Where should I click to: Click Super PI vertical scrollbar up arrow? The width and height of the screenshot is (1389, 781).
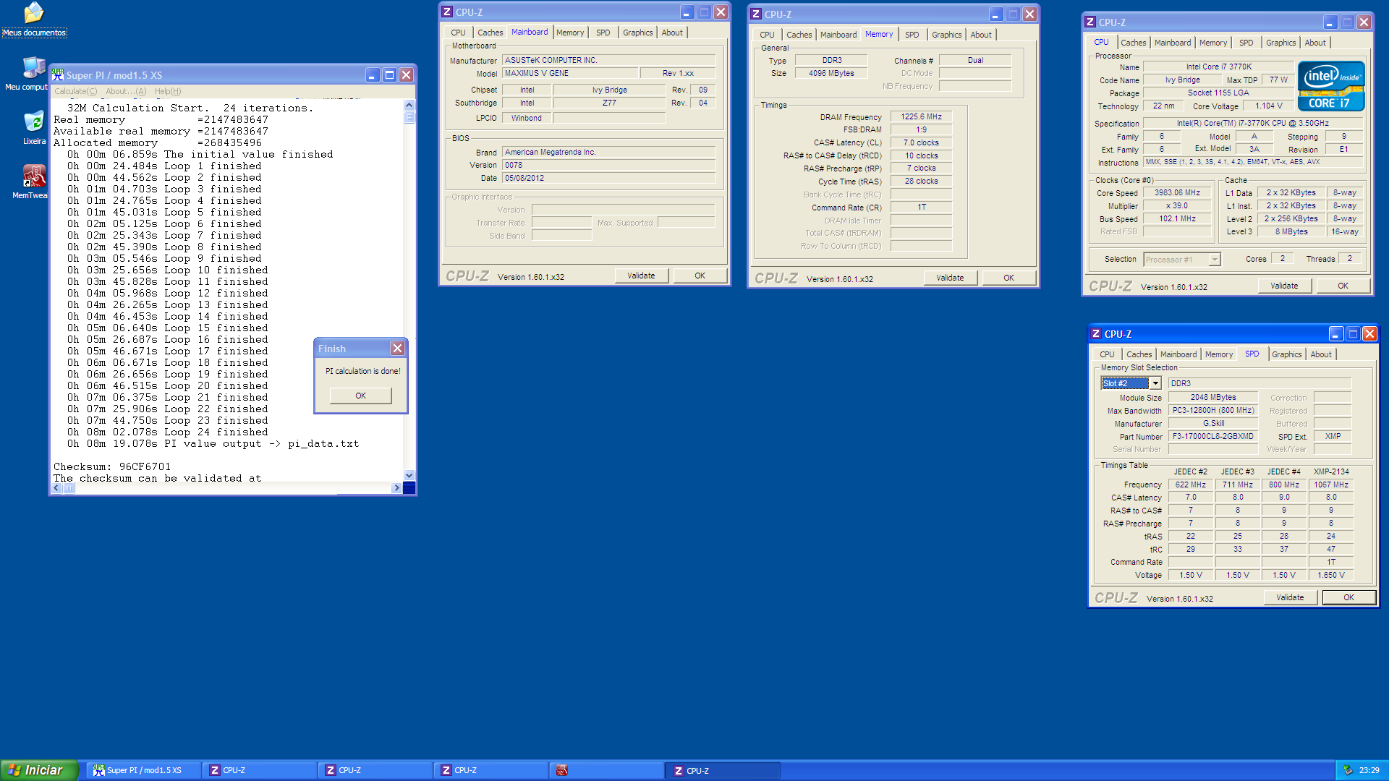[x=409, y=105]
